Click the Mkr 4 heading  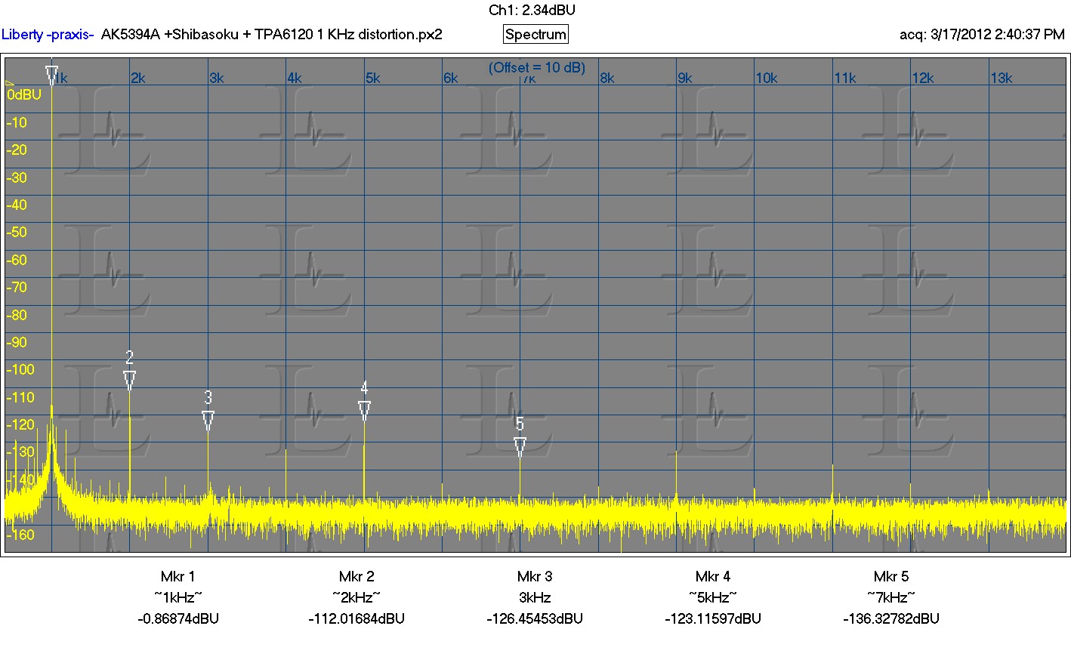click(713, 576)
